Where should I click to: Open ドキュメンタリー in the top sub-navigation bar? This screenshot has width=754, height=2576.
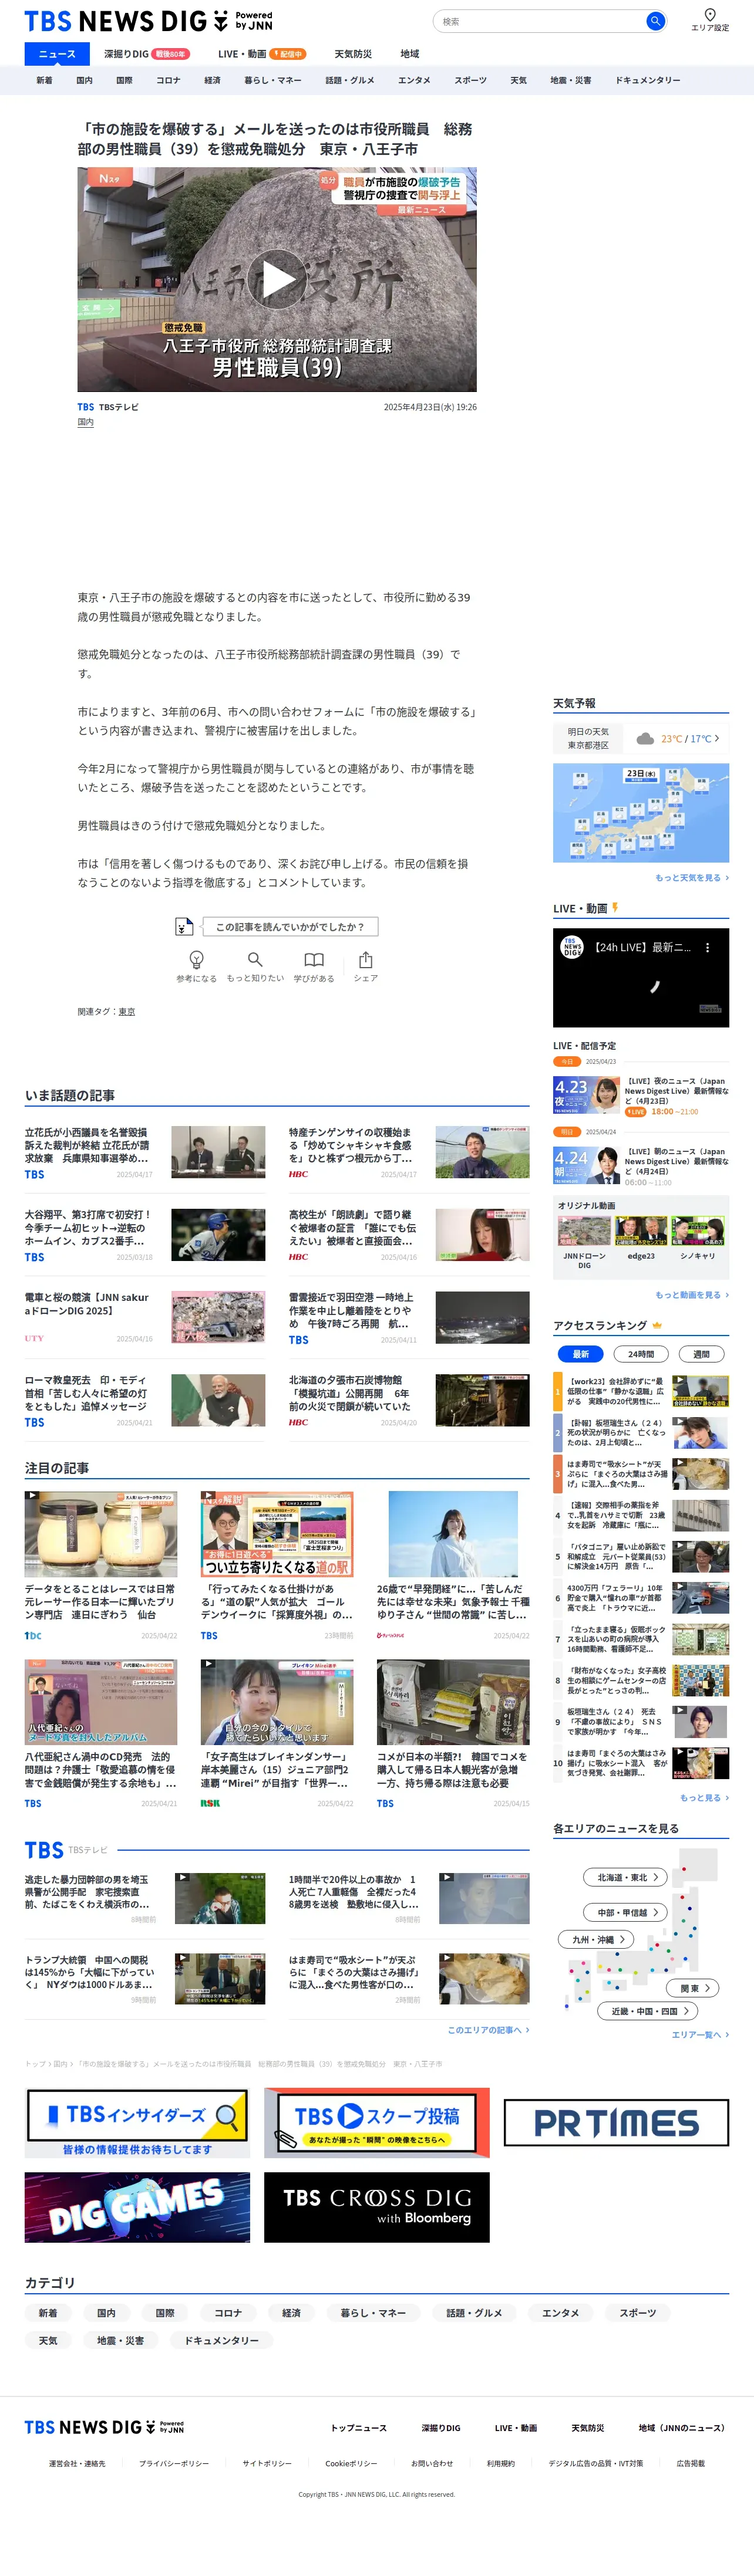647,80
